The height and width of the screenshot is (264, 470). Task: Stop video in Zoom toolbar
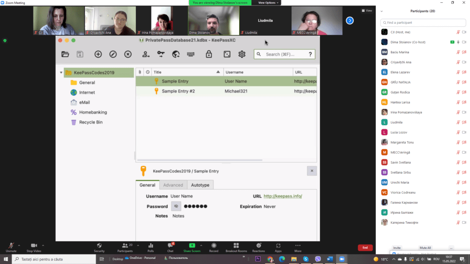(x=33, y=246)
